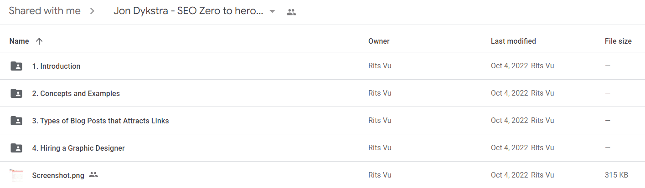This screenshot has height=188, width=645.
Task: Select the 3. Types of Blog Posts that Attracts Links row
Action: click(322, 121)
